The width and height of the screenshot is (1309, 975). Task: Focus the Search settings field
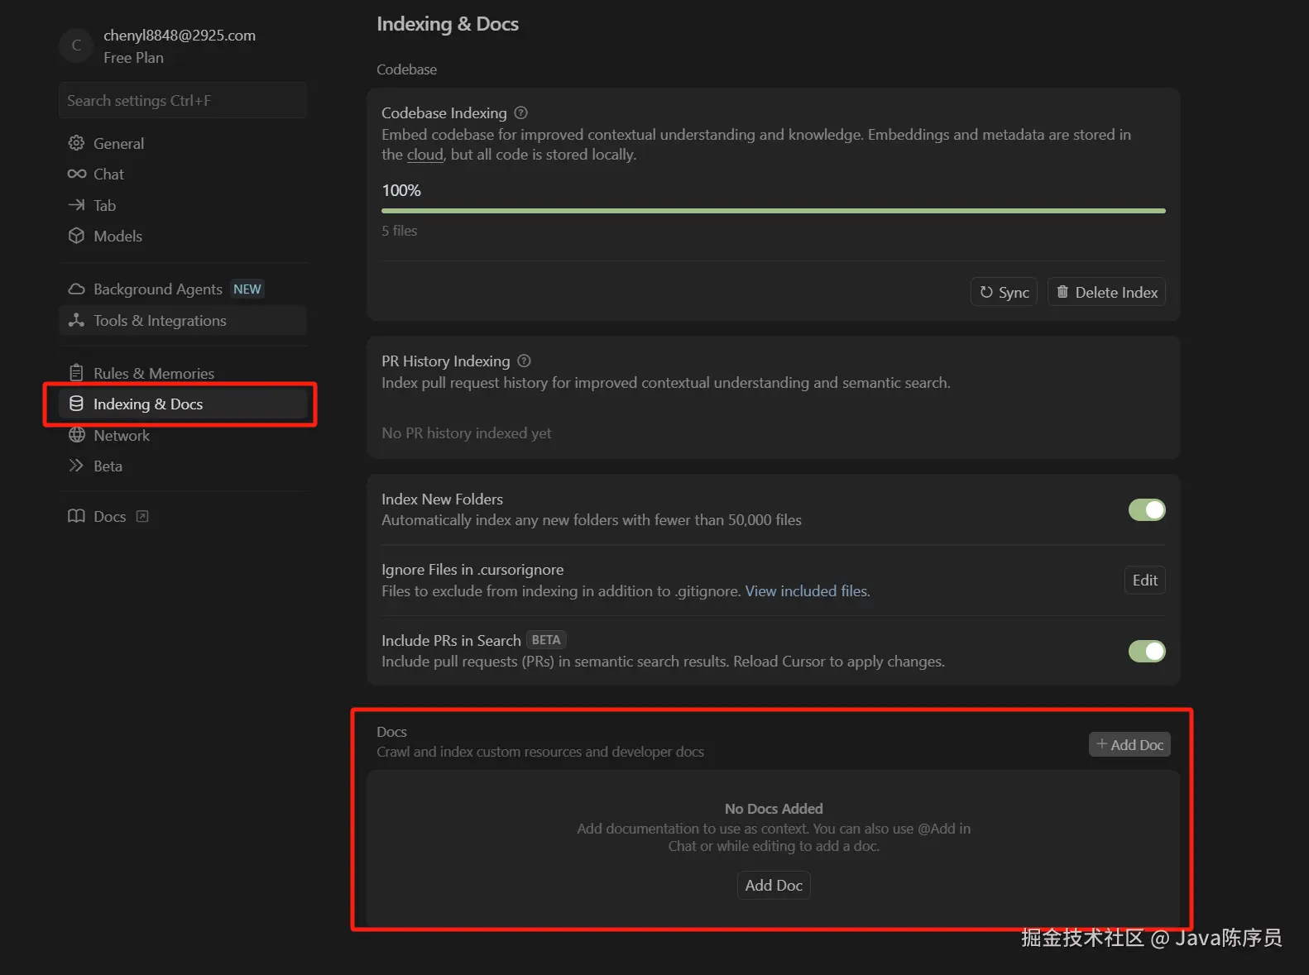(183, 100)
